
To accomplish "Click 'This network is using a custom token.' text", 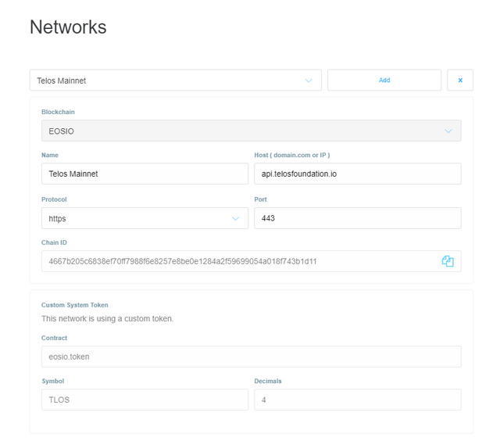I will click(x=108, y=319).
